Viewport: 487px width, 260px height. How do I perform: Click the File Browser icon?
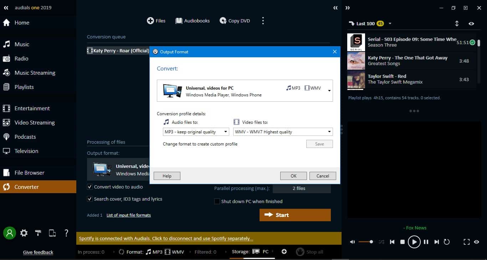[6, 173]
